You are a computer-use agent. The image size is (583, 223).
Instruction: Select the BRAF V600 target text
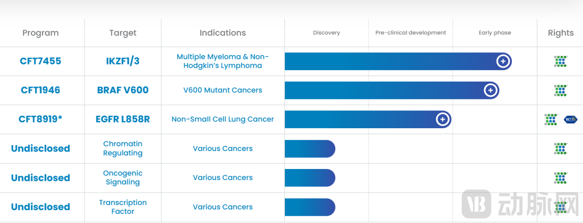point(123,90)
